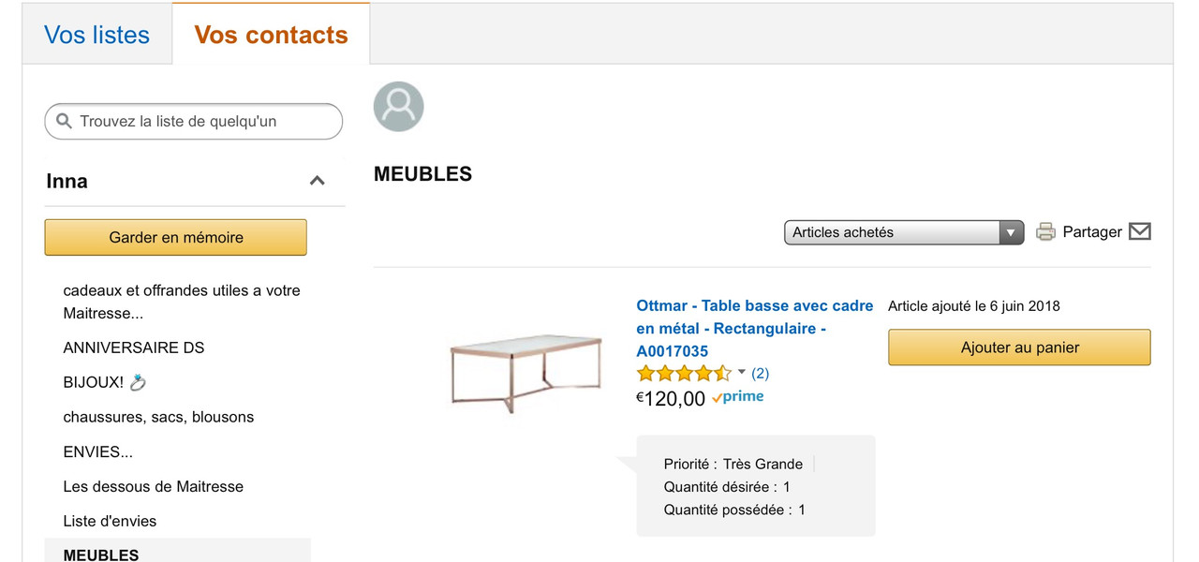Click Garder en mémoire button
Viewport: 1199px width, 562px height.
[176, 237]
